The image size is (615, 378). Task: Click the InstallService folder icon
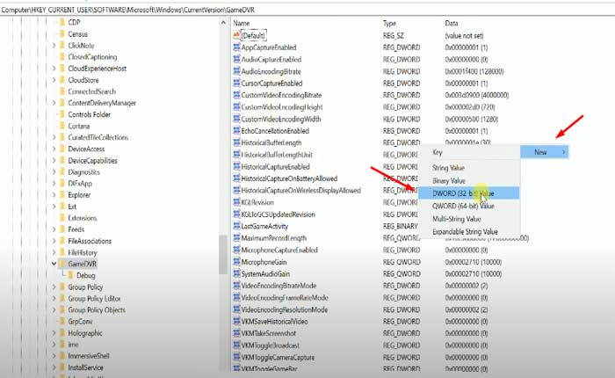62,367
